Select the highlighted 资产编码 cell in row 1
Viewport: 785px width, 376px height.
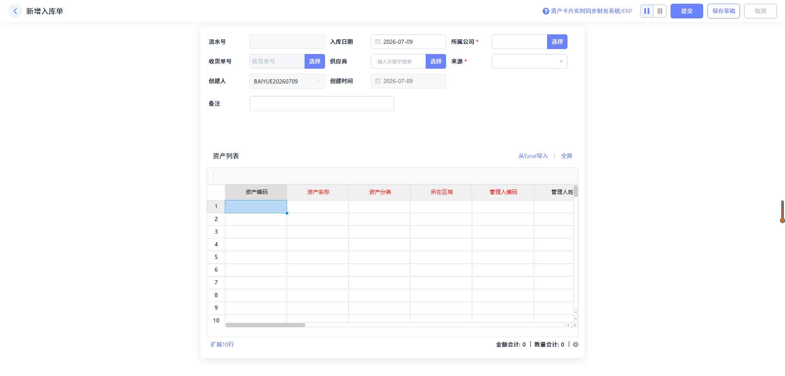coord(256,207)
